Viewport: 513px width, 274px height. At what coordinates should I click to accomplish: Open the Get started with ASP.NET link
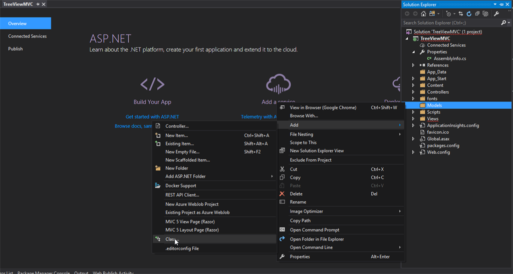point(152,116)
